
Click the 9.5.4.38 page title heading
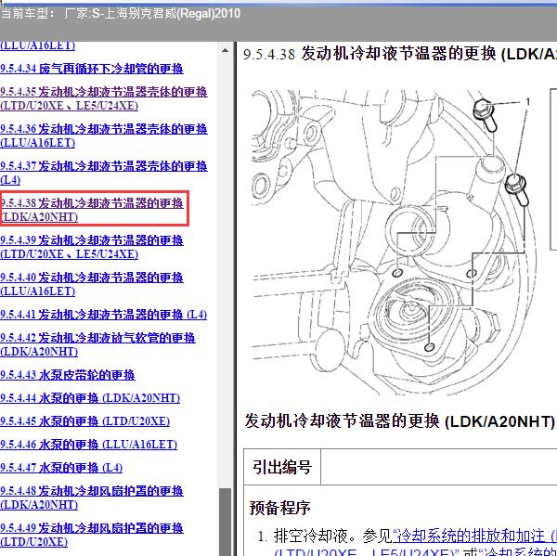tap(400, 55)
